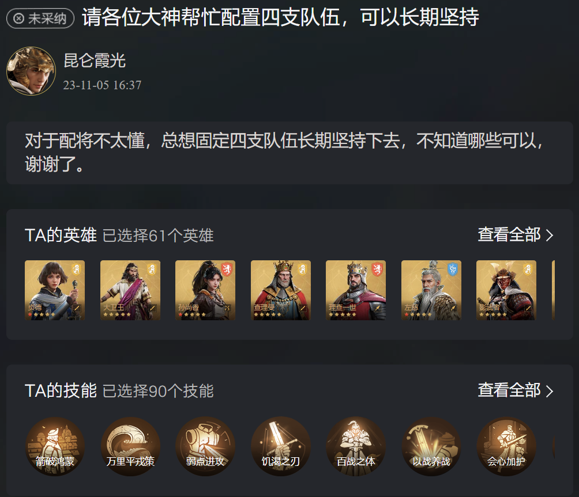Viewport: 579px width, 497px height.
Task: Open the 查理曼 hero card
Action: pos(281,290)
